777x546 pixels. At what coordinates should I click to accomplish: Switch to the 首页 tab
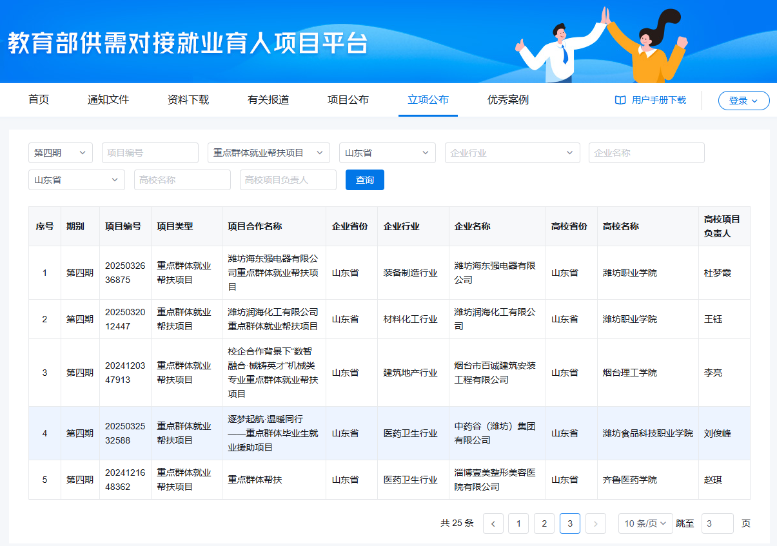39,100
